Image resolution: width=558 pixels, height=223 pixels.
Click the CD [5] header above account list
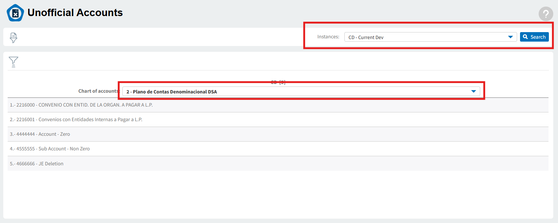pos(278,82)
